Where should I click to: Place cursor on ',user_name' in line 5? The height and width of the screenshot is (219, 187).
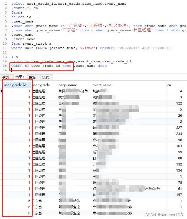click(22, 21)
